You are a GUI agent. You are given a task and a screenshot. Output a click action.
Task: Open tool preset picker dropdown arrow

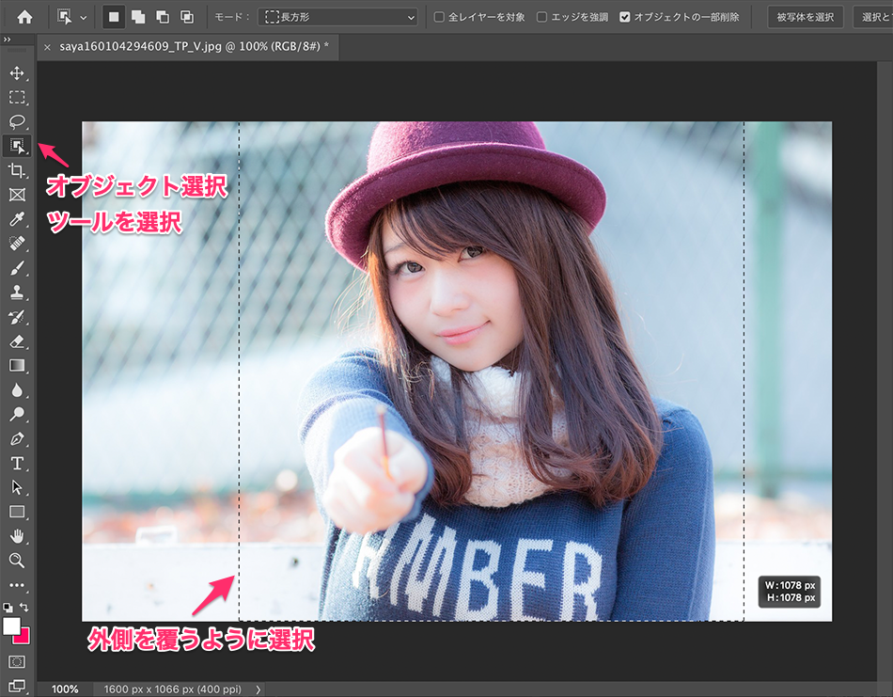tap(84, 17)
